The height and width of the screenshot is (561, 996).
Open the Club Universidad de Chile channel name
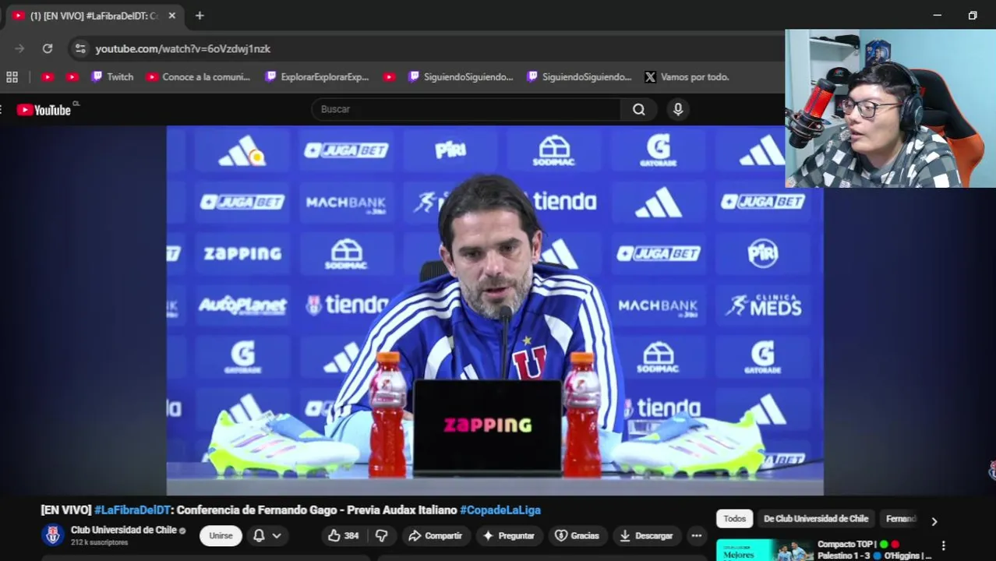[x=124, y=530]
